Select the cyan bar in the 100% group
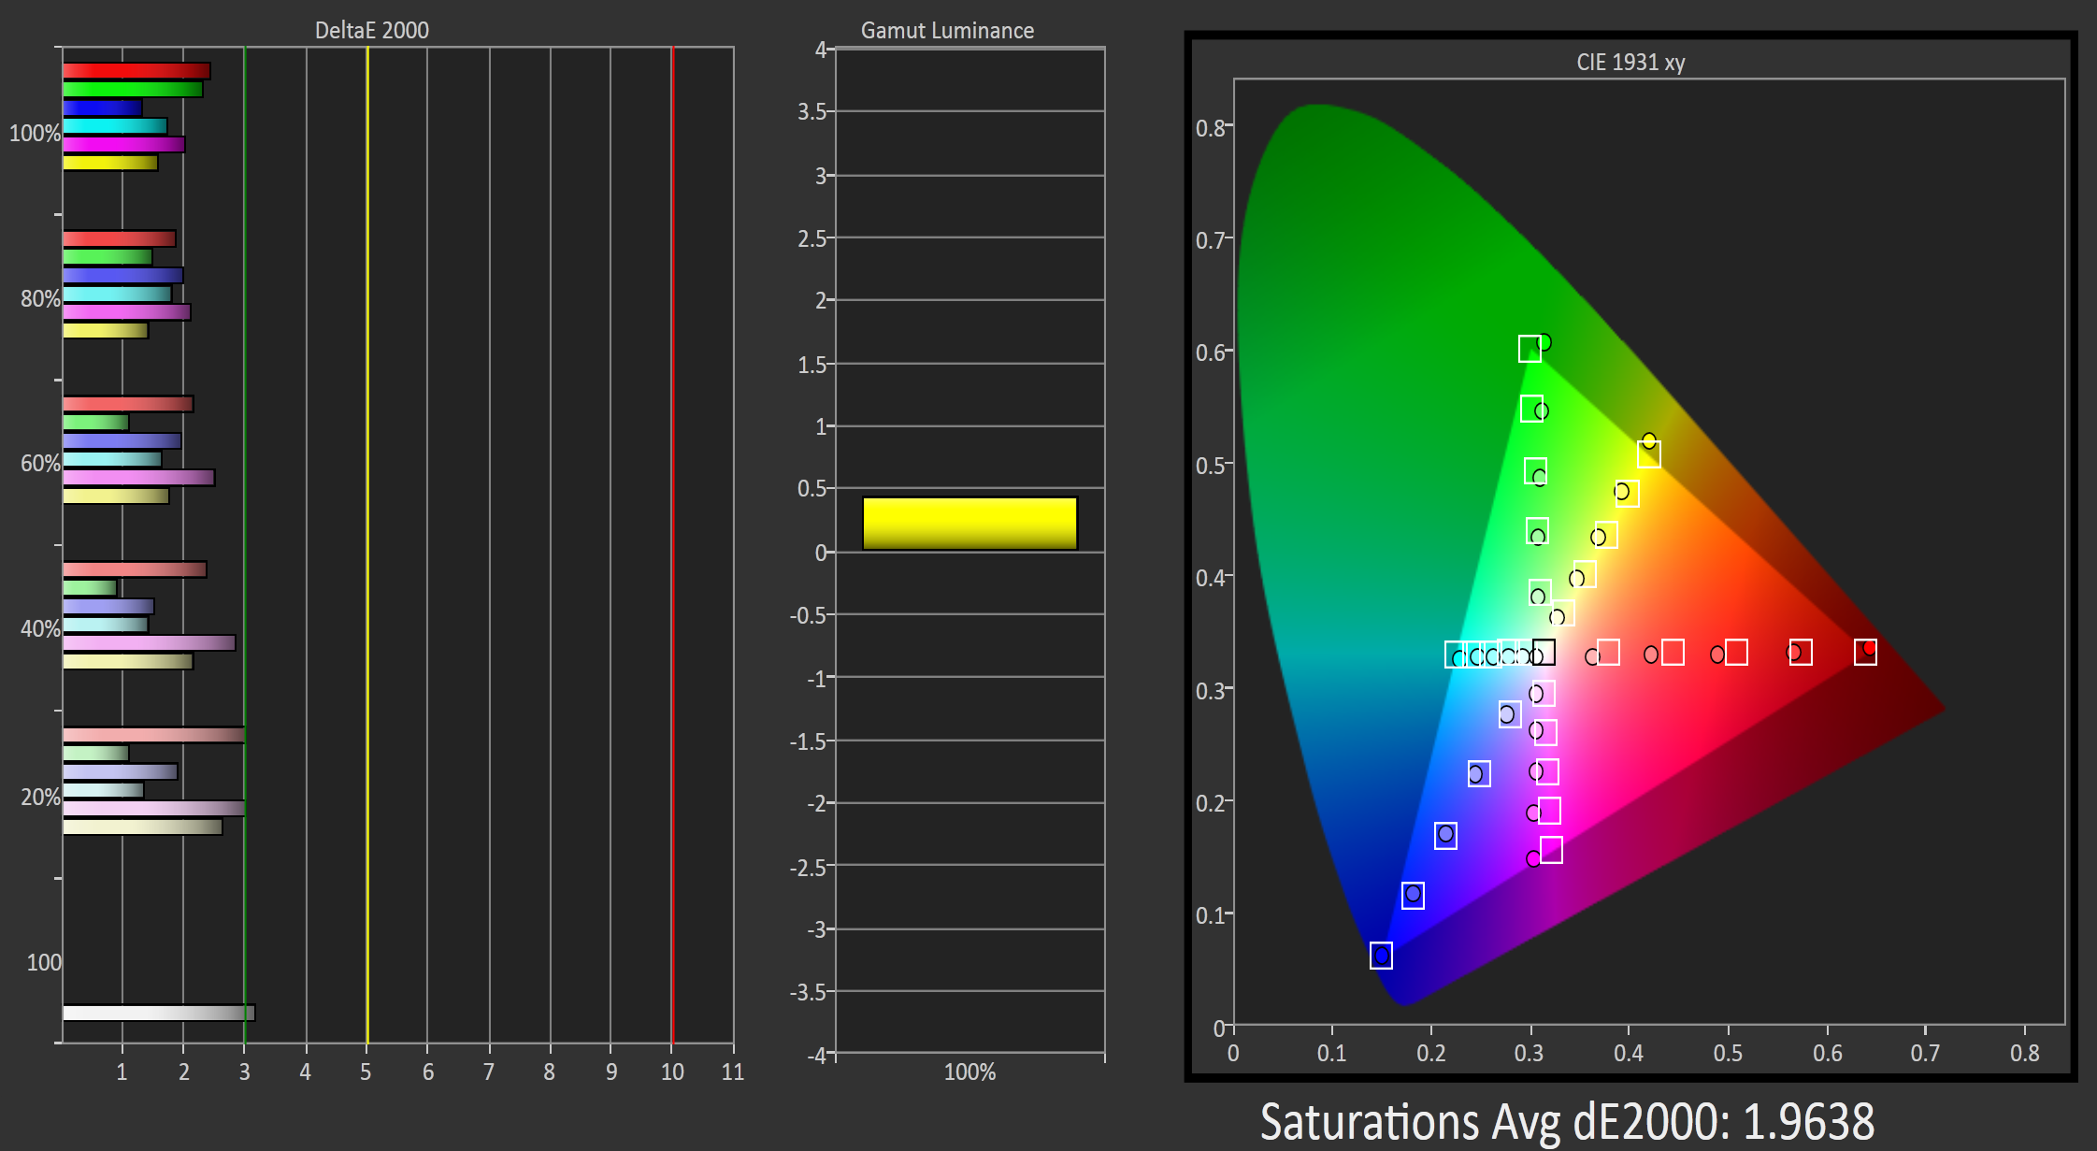This screenshot has height=1151, width=2097. point(115,126)
